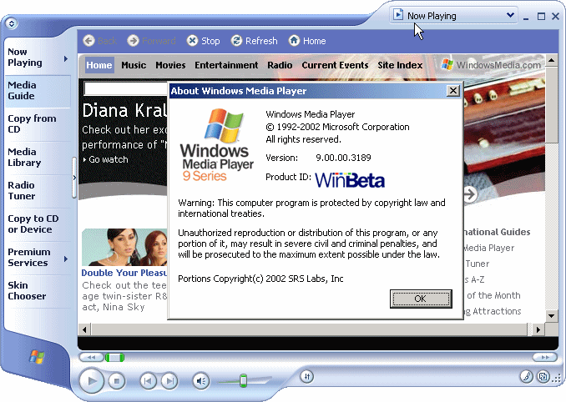Image resolution: width=566 pixels, height=402 pixels.
Task: Maximize the player window
Action: (x=541, y=16)
